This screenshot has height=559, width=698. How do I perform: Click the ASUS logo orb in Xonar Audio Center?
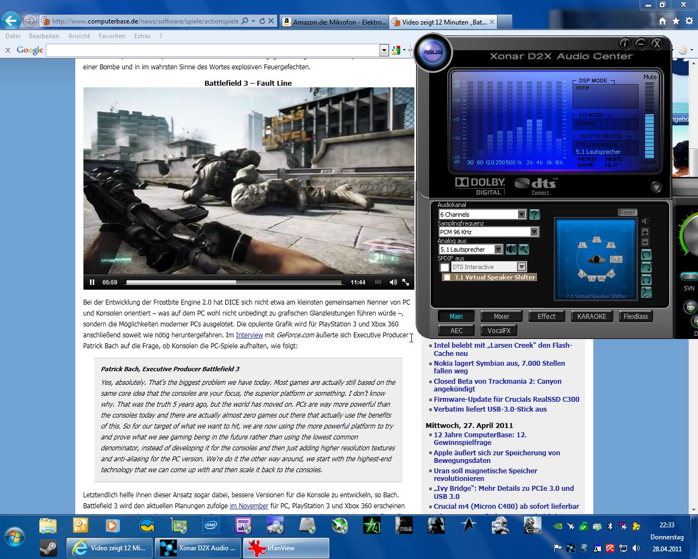click(434, 52)
